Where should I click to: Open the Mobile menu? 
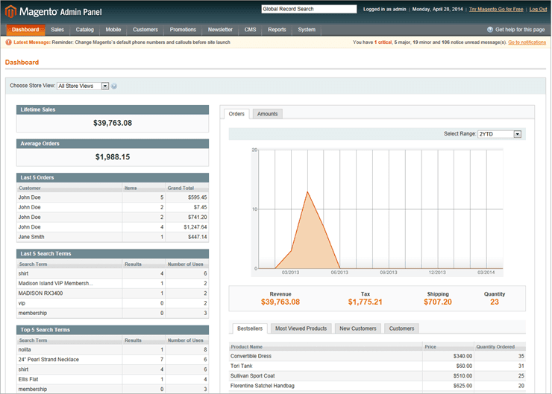click(x=113, y=30)
